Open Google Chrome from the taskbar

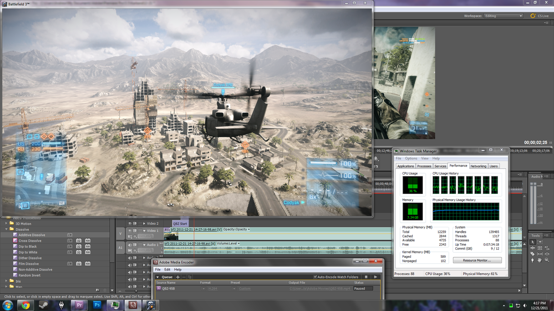25,306
